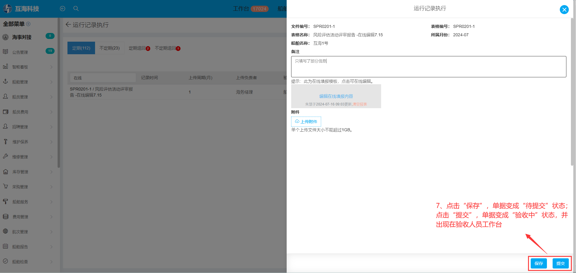Click the 船员管理 person icon
Screen dimensions: 576x273
click(x=5, y=96)
